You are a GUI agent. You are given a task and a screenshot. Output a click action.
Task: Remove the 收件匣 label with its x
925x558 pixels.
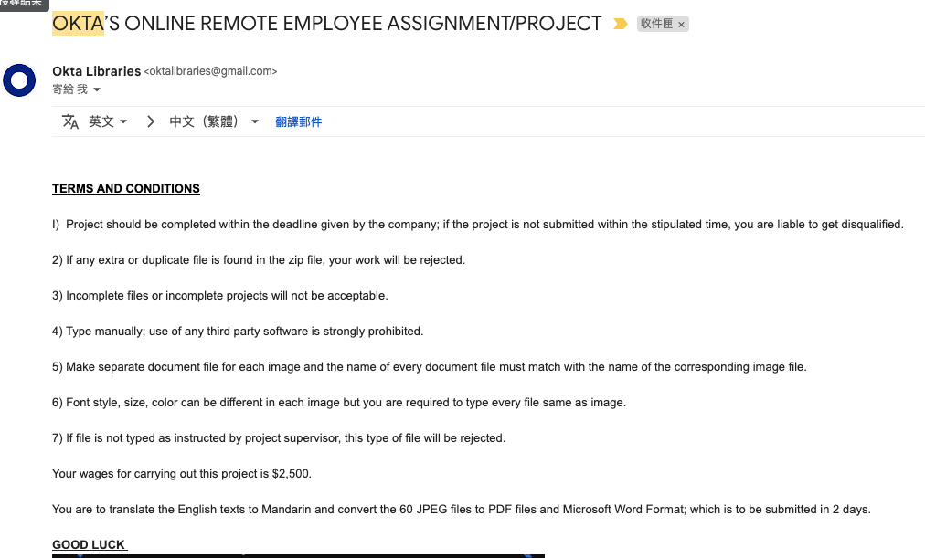[681, 24]
